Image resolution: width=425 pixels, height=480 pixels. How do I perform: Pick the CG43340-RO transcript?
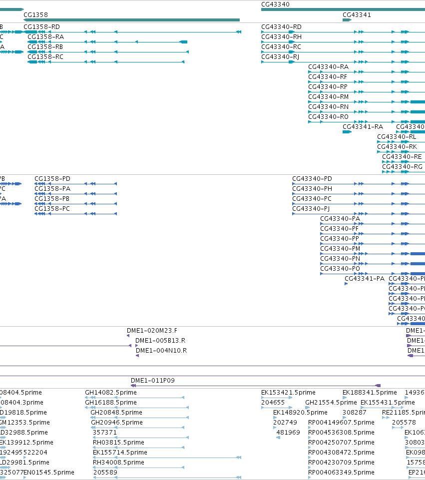328,117
